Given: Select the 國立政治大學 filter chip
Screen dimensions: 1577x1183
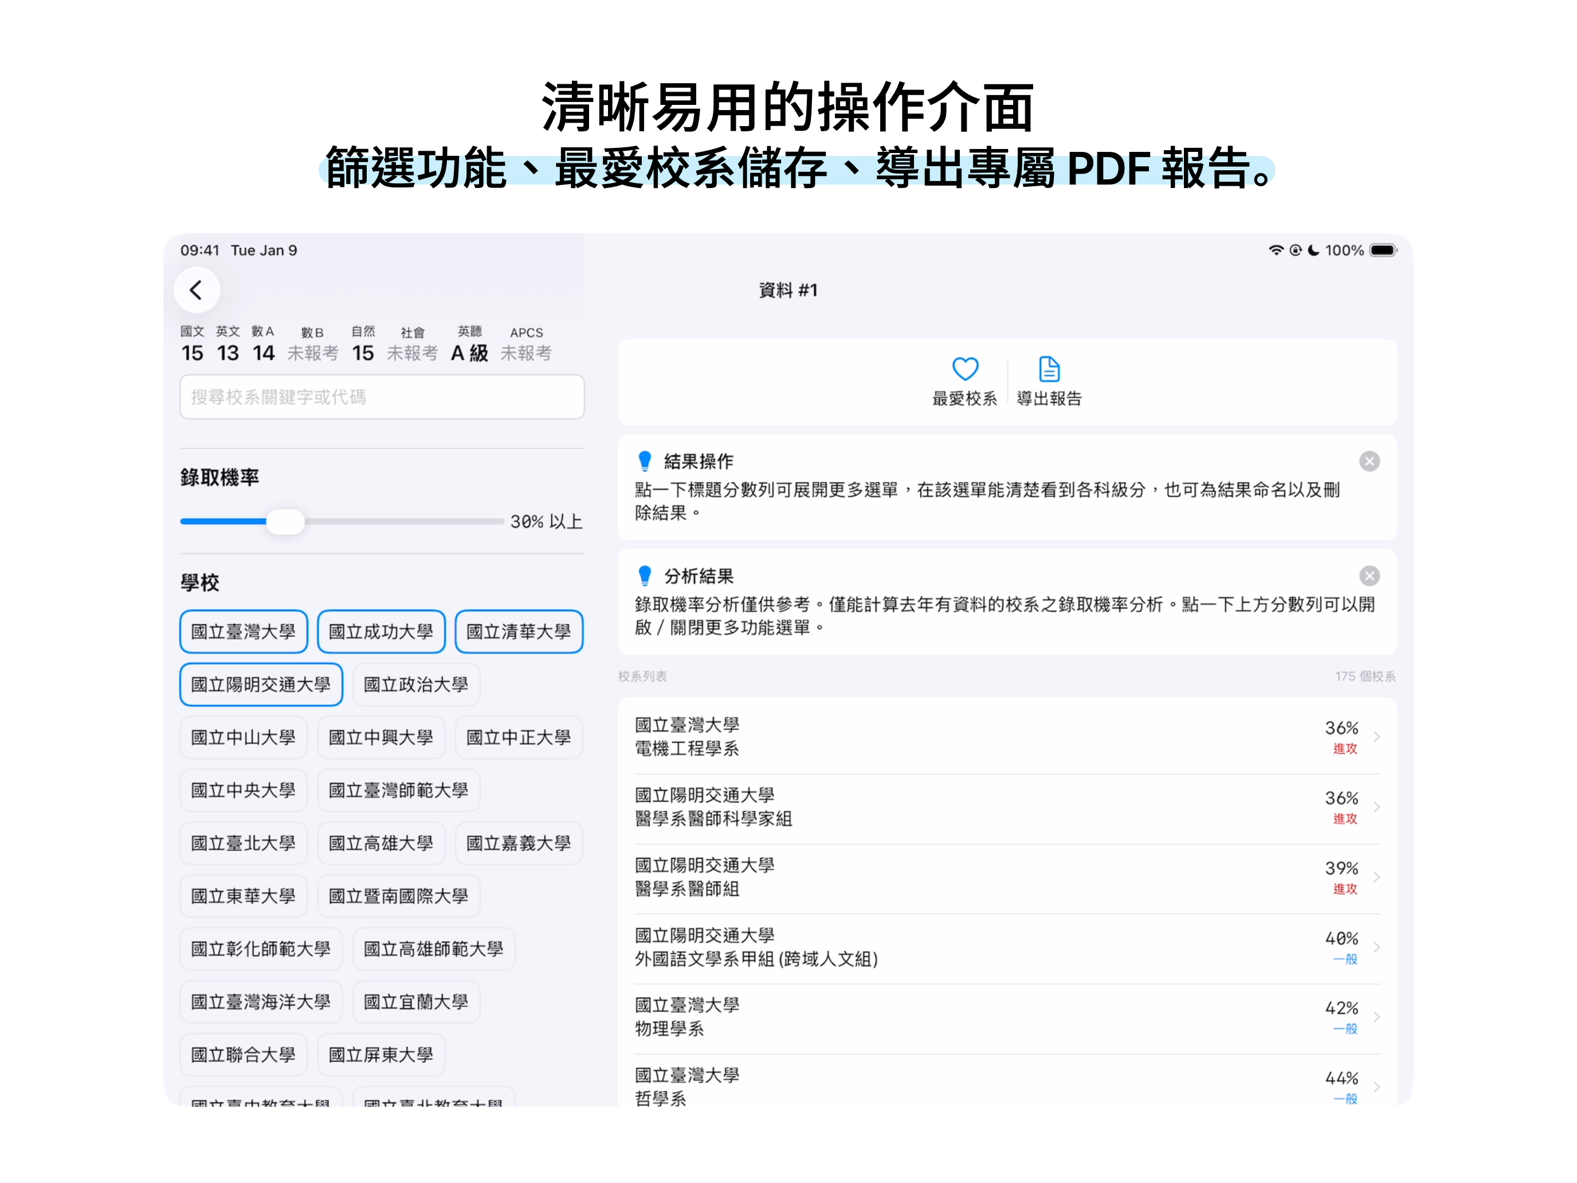Looking at the screenshot, I should pyautogui.click(x=415, y=684).
